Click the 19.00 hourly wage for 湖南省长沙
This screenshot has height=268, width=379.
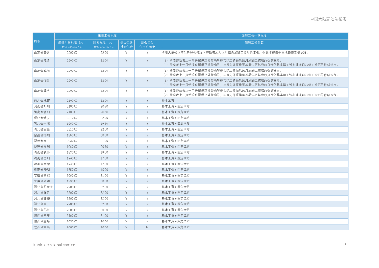coord(104,153)
